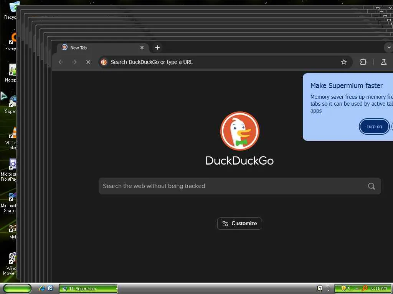
Task: Click second quick launch icon
Action: point(51,288)
